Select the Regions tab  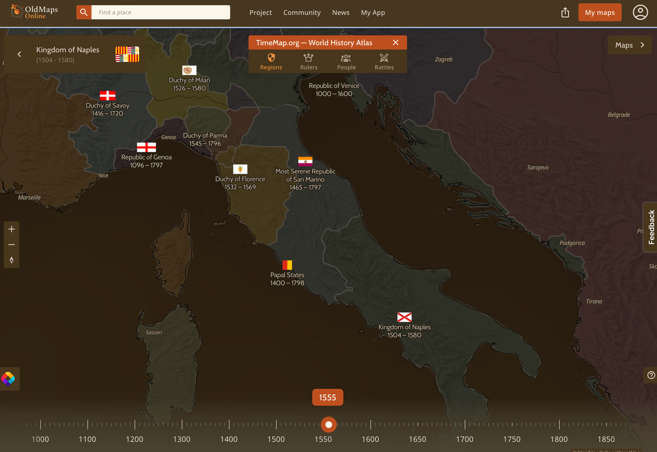coord(271,62)
